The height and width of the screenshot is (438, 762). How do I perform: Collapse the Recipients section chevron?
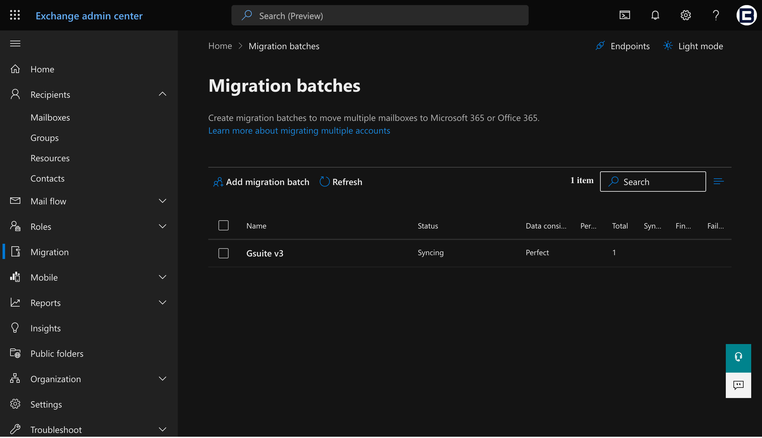[x=163, y=94]
